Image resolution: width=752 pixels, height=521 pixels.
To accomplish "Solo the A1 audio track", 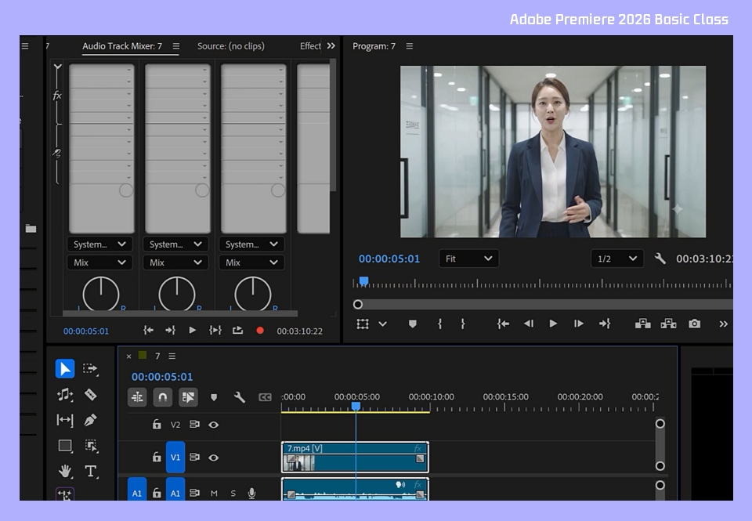I will (233, 493).
